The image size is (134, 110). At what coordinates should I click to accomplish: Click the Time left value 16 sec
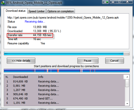point(37,39)
